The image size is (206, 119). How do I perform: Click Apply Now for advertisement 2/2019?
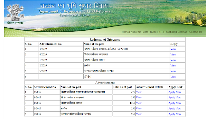coord(175,109)
